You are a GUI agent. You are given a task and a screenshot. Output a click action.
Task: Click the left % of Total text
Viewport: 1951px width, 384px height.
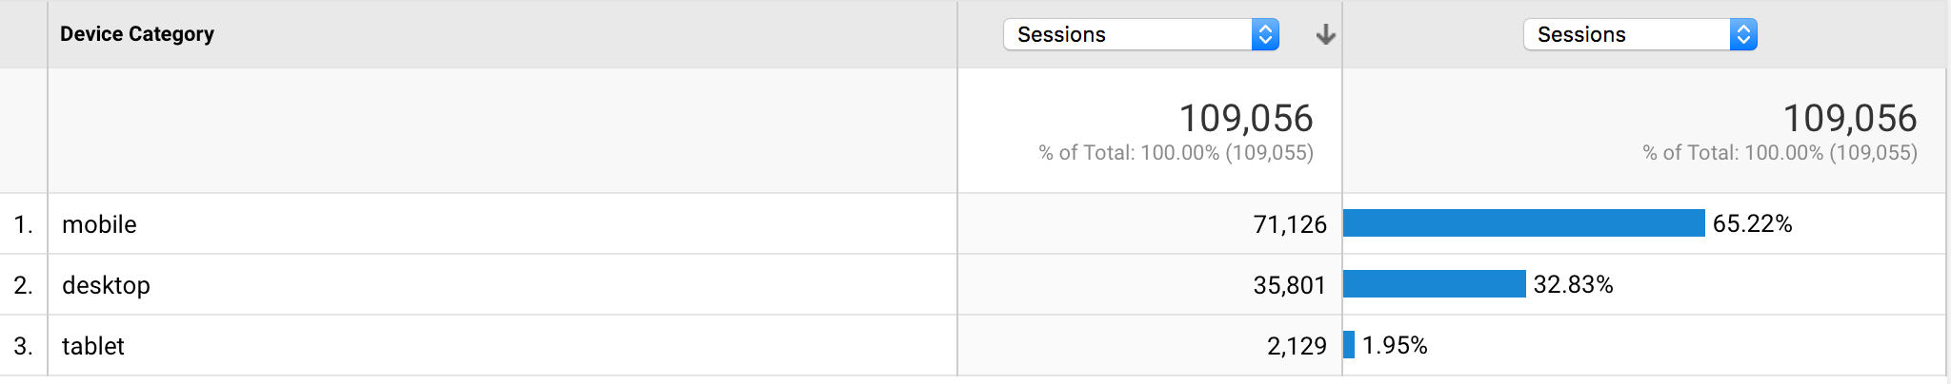tap(1176, 153)
